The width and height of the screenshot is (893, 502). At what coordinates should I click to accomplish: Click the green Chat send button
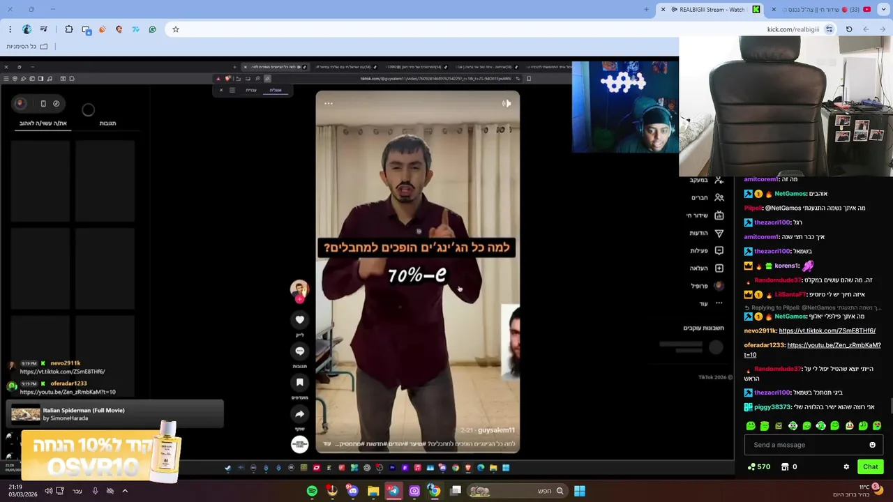coord(870,466)
